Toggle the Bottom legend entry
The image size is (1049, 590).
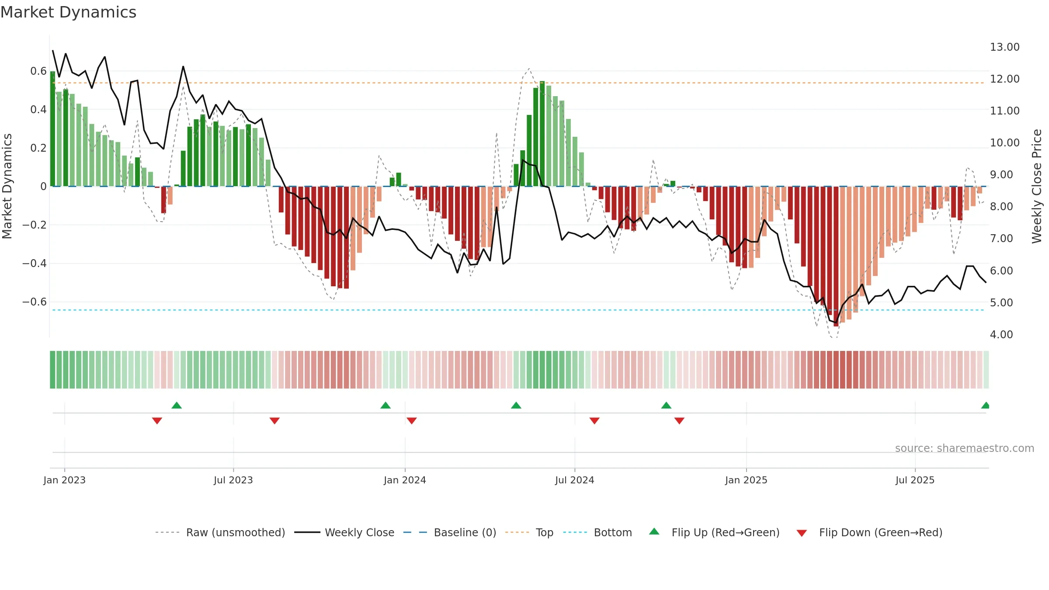tap(597, 532)
